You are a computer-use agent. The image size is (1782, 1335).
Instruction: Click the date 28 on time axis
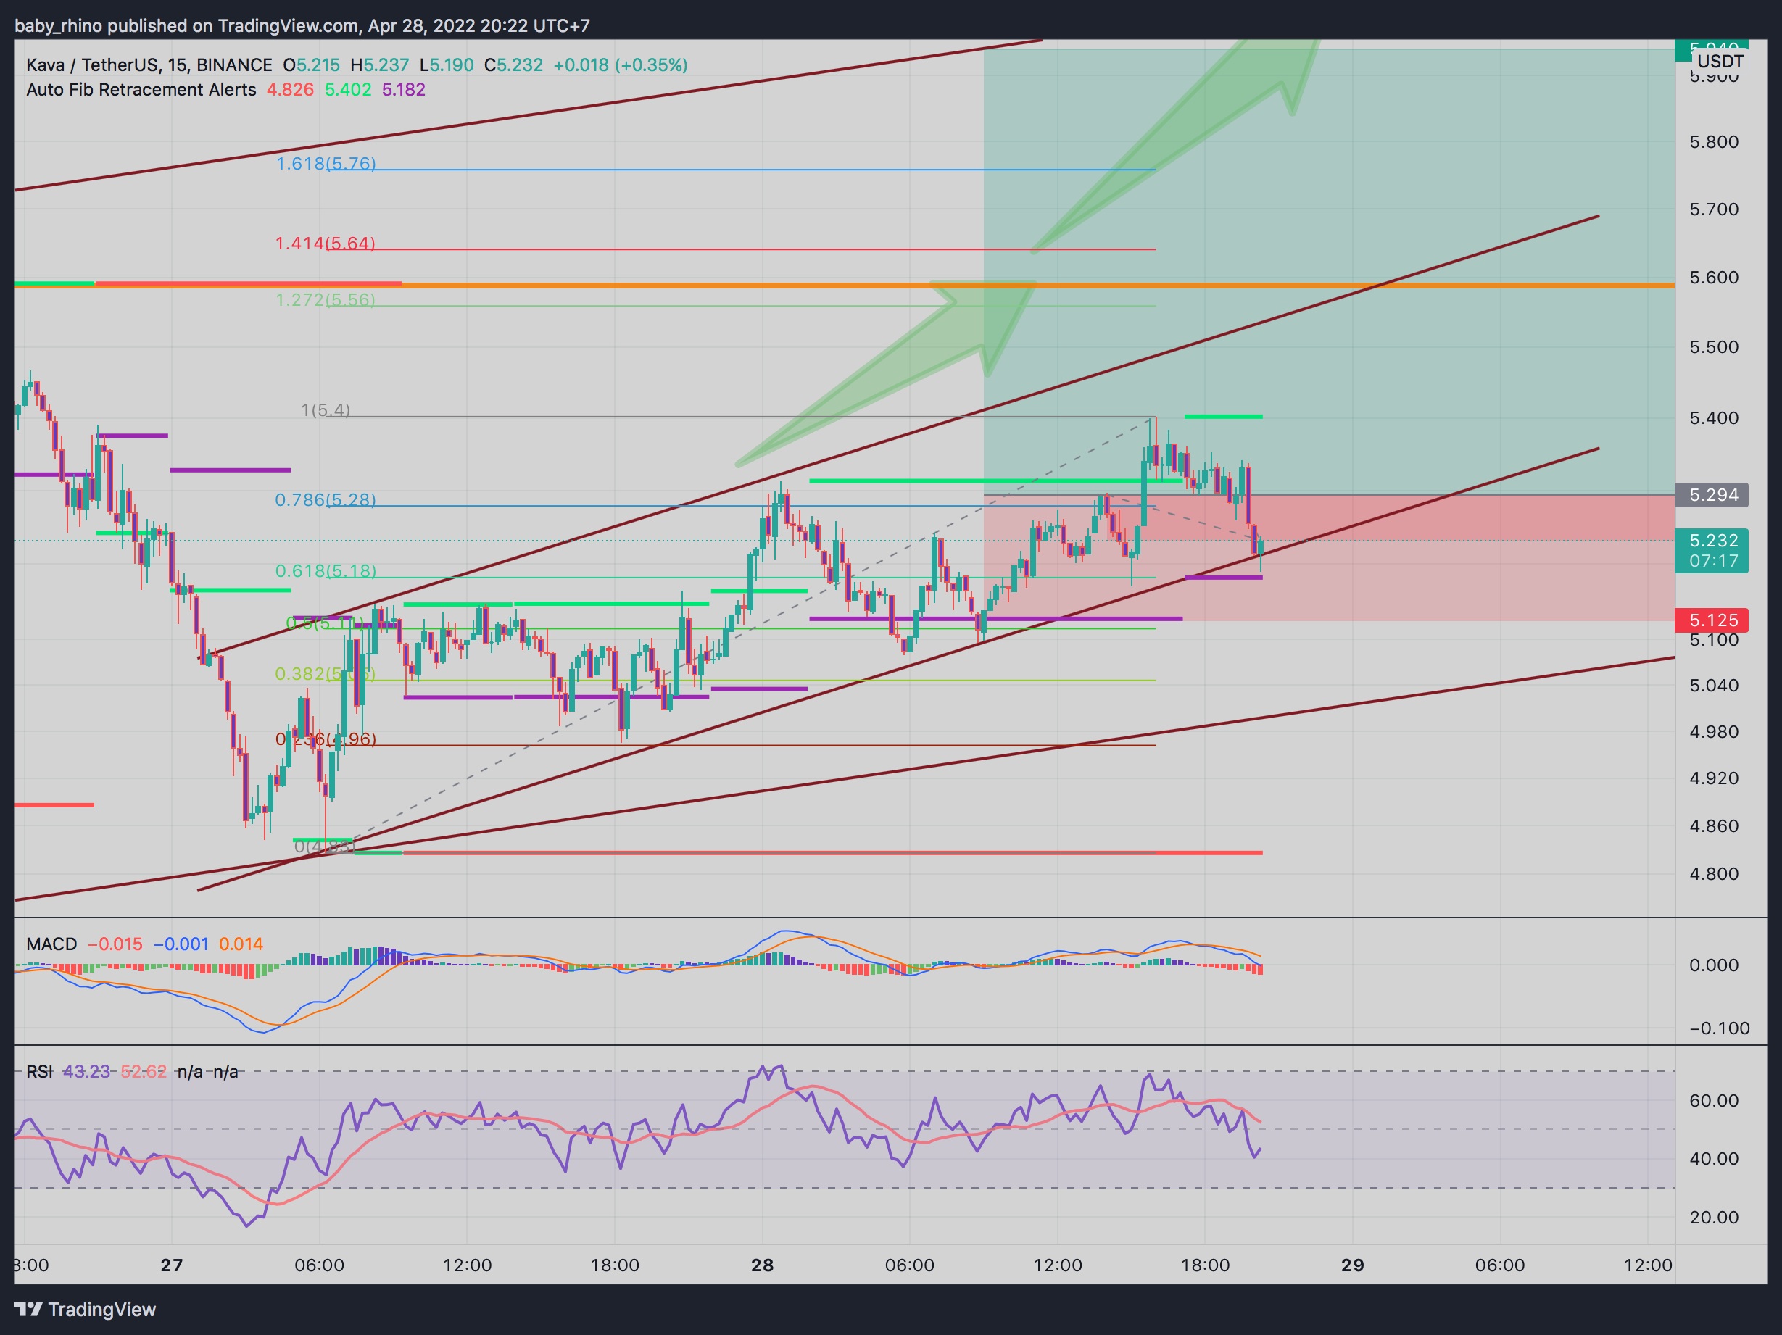click(762, 1265)
